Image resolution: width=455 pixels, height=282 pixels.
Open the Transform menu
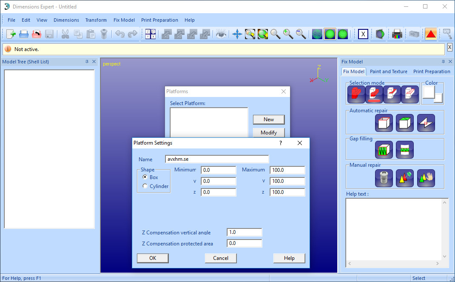point(96,20)
